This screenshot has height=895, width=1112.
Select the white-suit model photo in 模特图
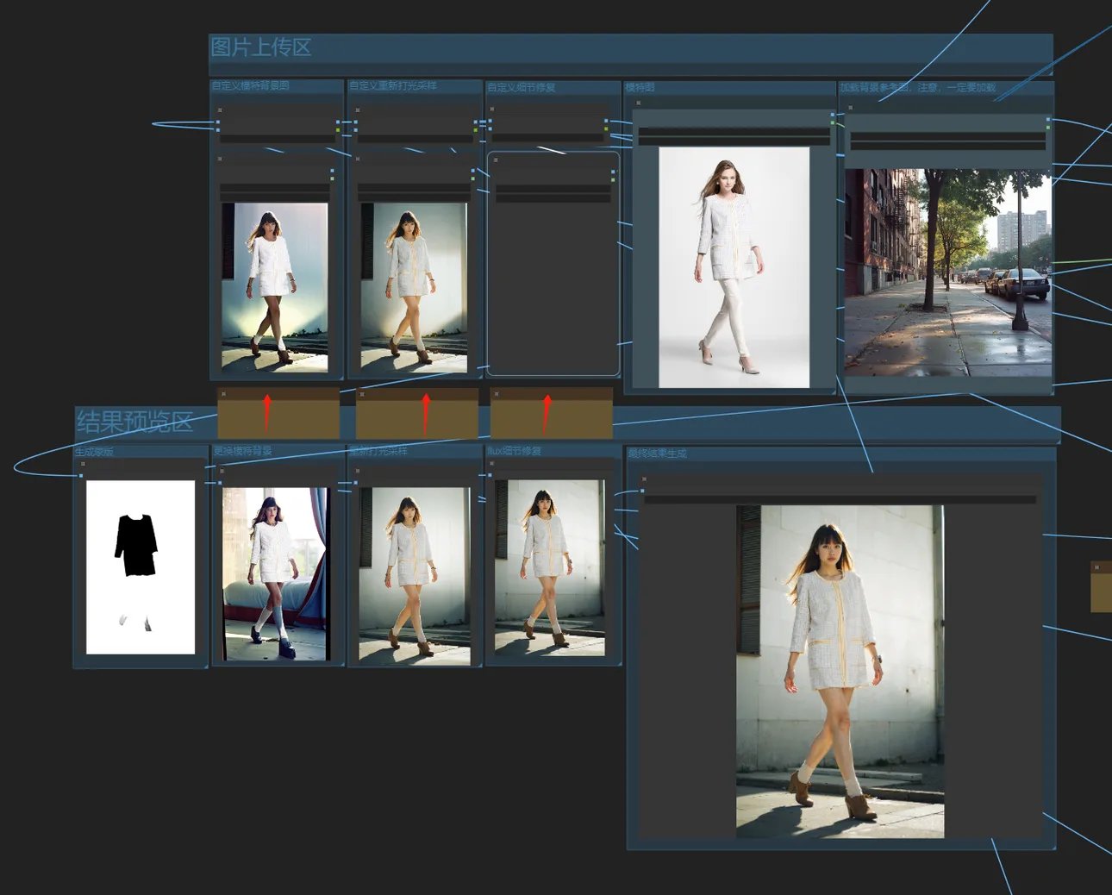point(734,267)
